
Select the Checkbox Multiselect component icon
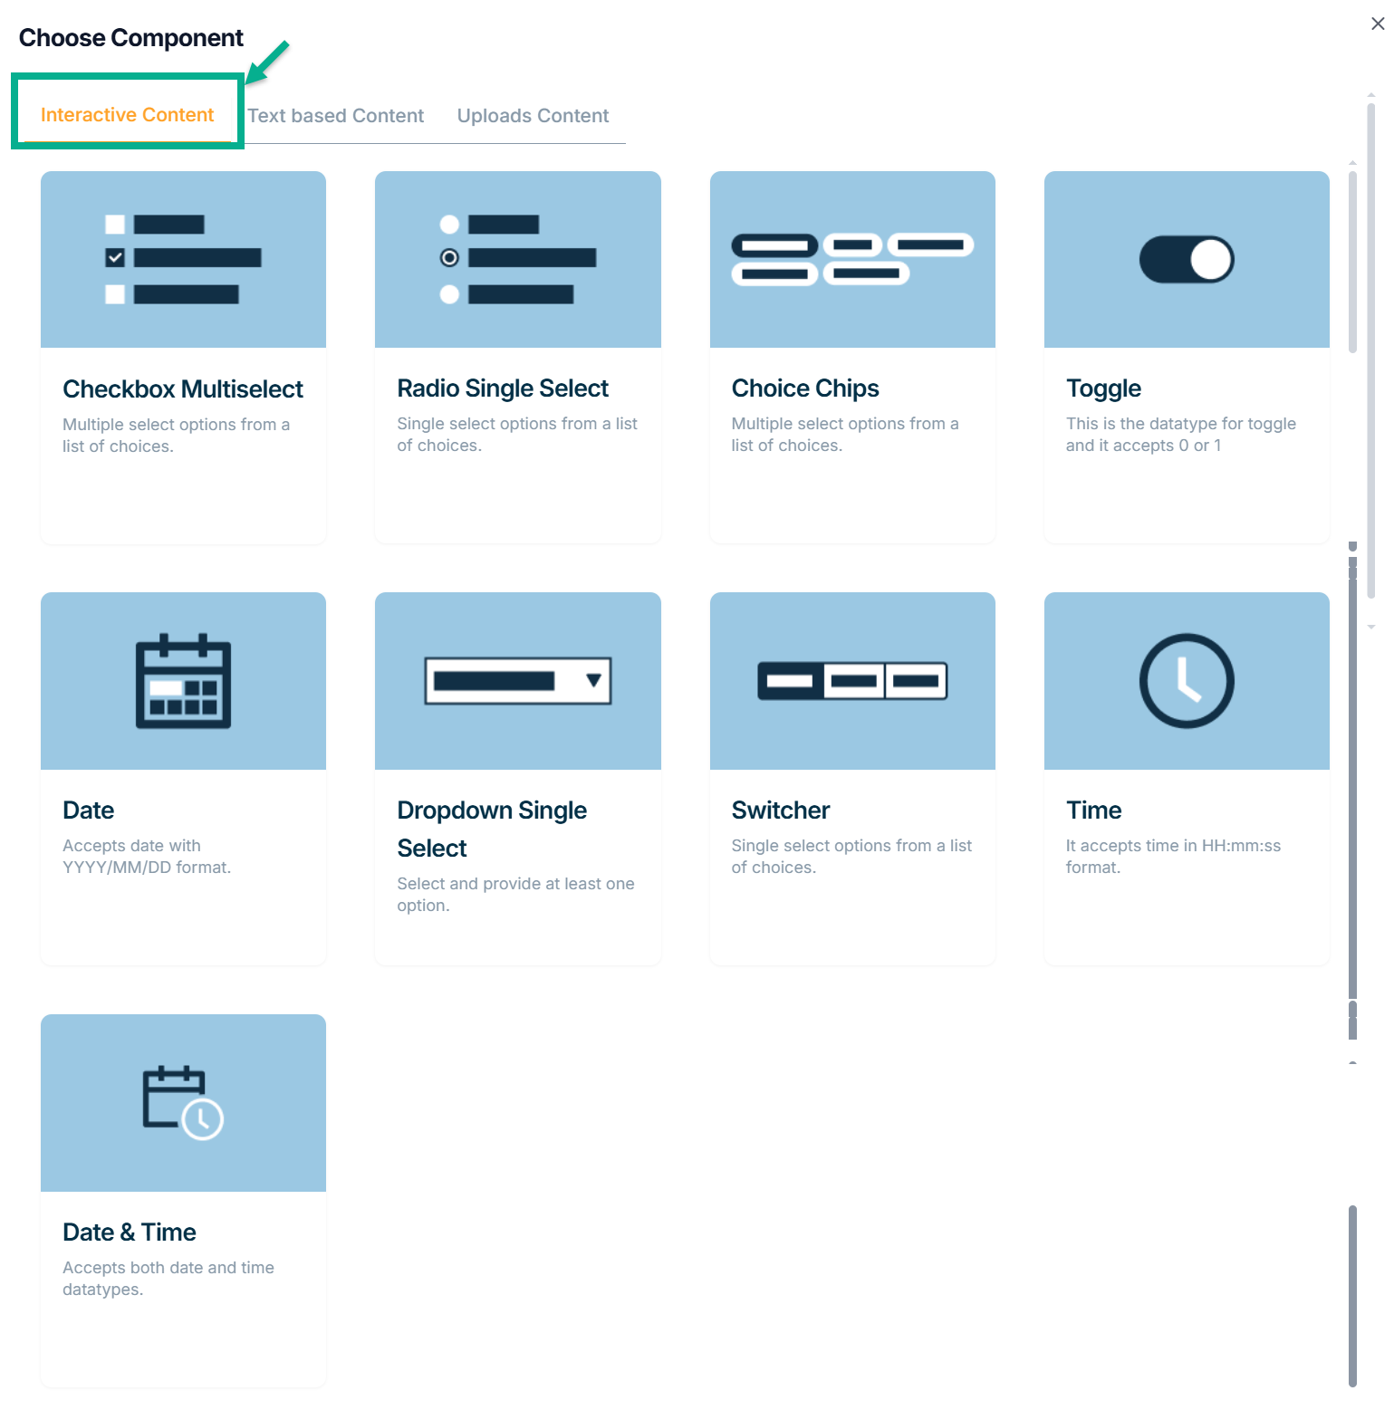[183, 259]
